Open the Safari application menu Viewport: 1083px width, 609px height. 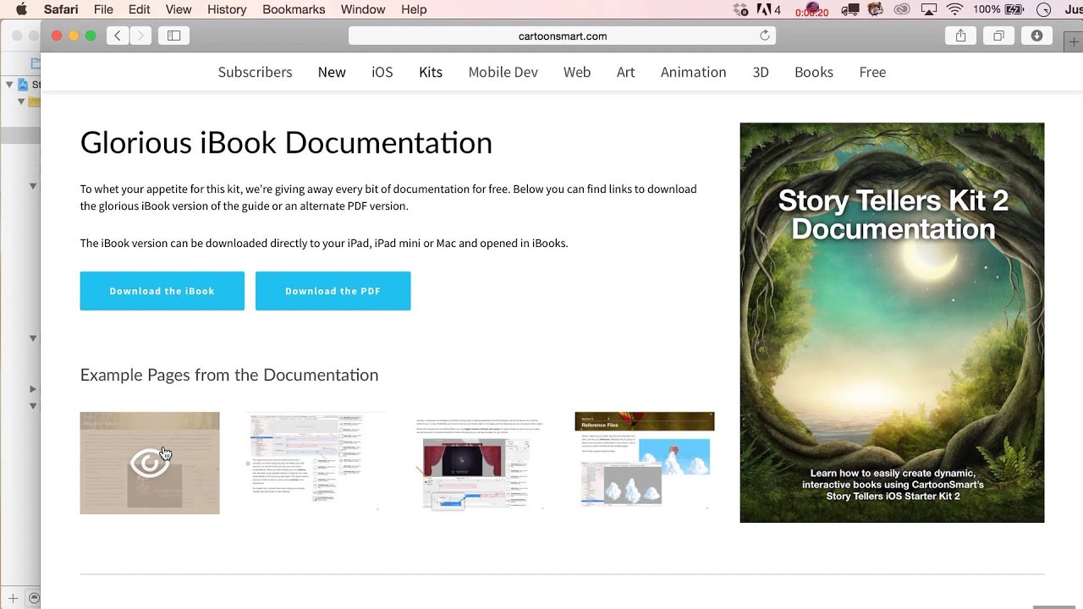61,9
